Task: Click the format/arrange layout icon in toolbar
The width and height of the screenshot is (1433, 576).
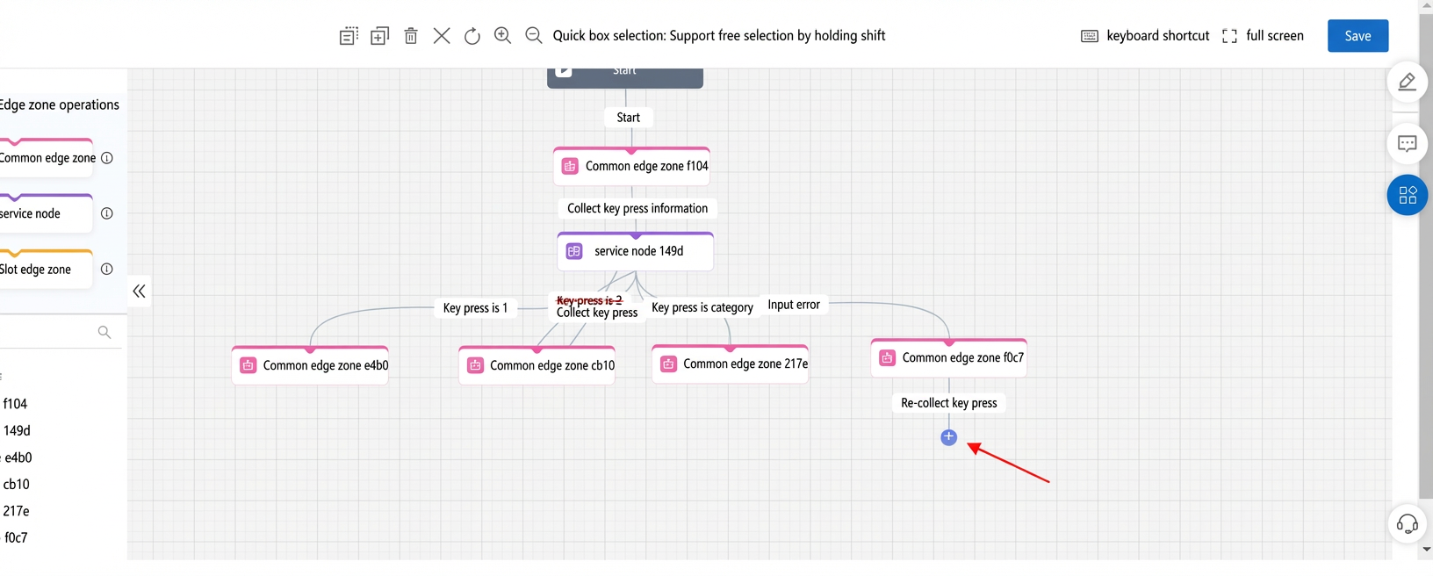Action: (349, 36)
